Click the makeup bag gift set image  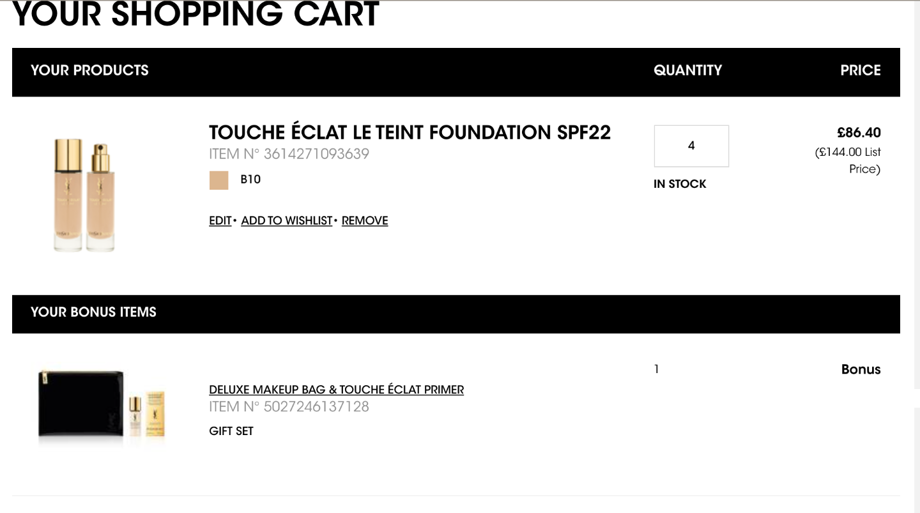pos(102,404)
